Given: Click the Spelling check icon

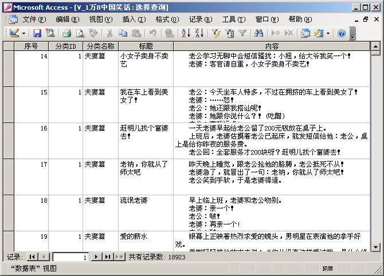Looking at the screenshot, I should (93, 33).
